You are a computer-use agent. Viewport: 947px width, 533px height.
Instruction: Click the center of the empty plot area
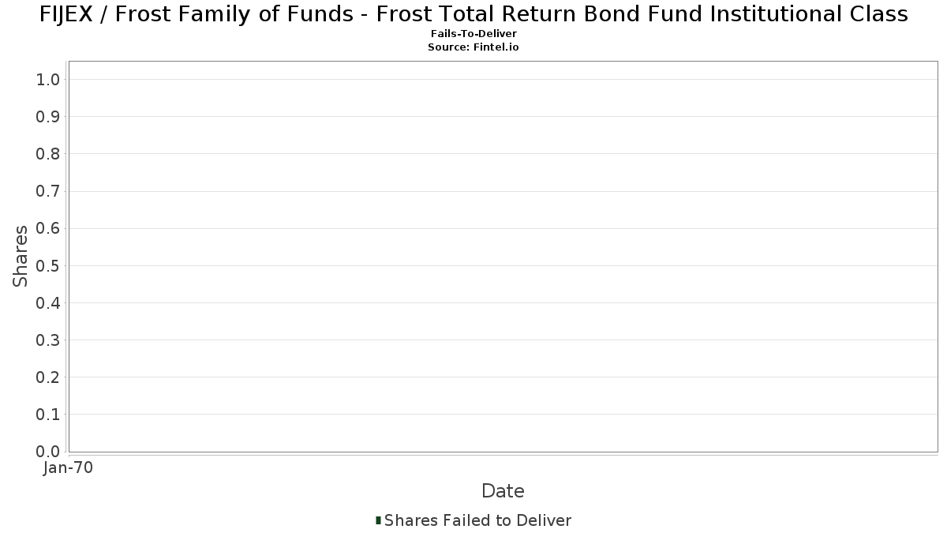503,257
